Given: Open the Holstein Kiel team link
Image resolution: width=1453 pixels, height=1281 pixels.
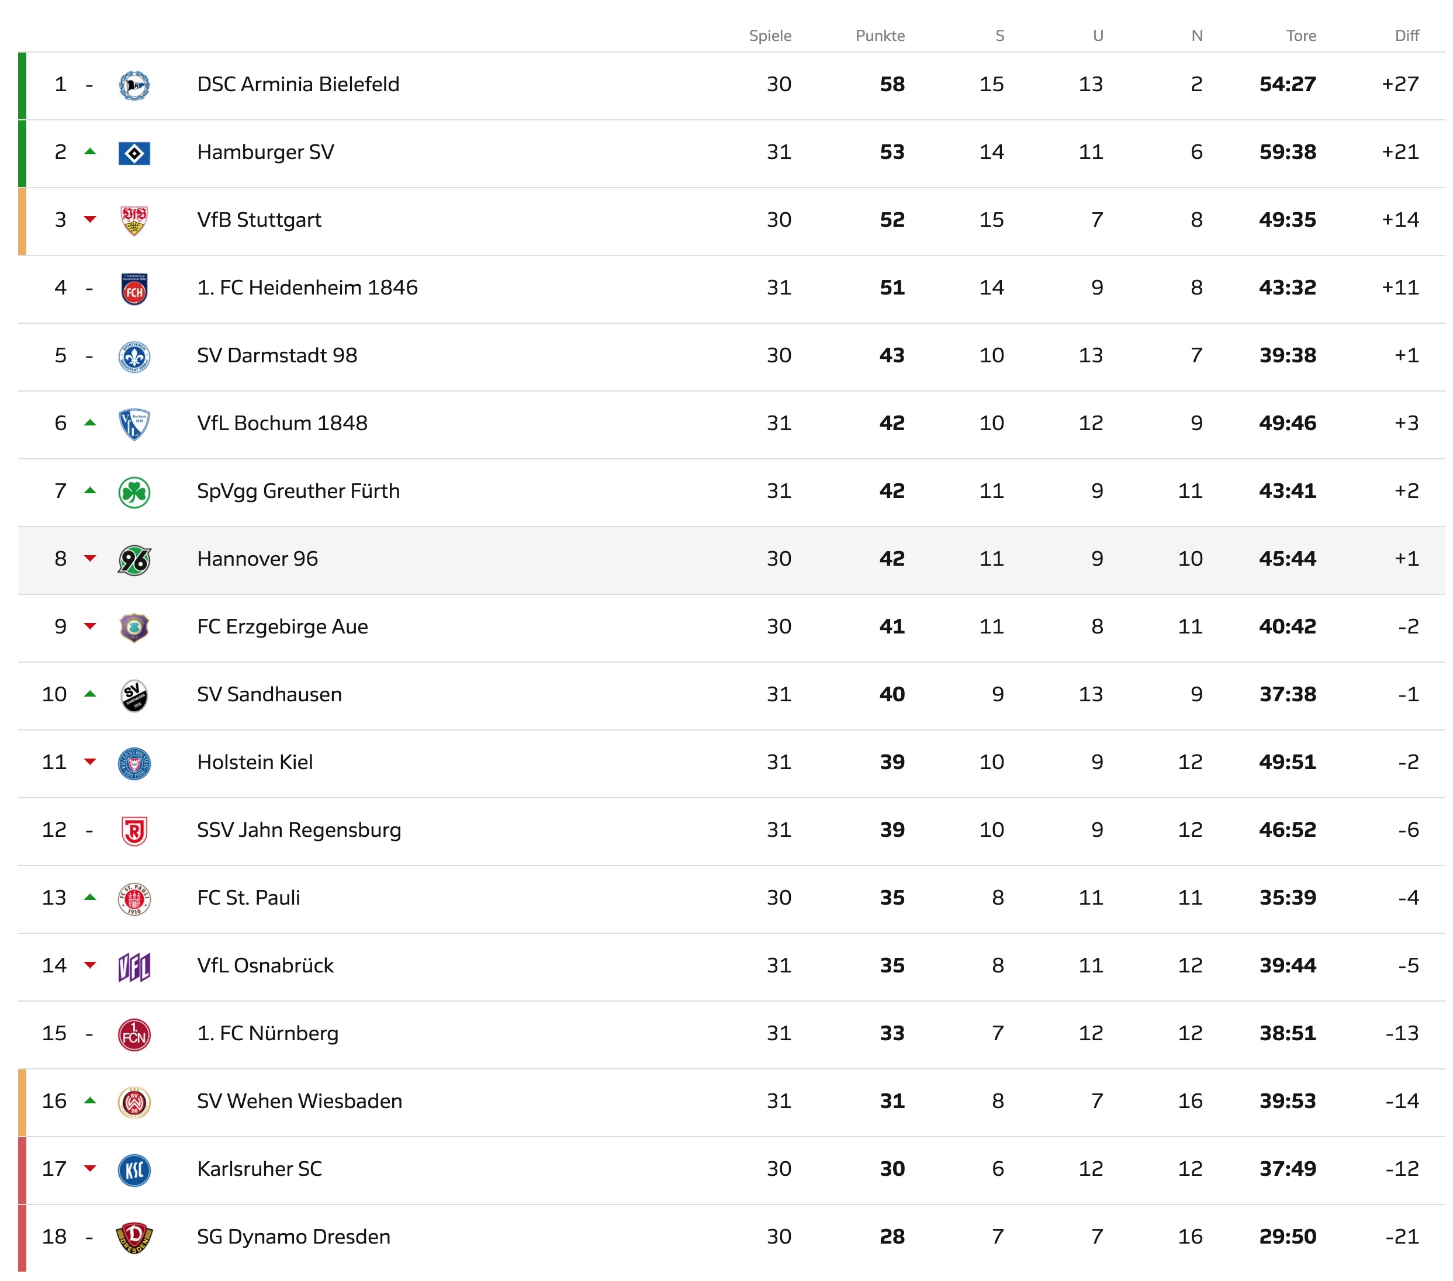Looking at the screenshot, I should 254,761.
